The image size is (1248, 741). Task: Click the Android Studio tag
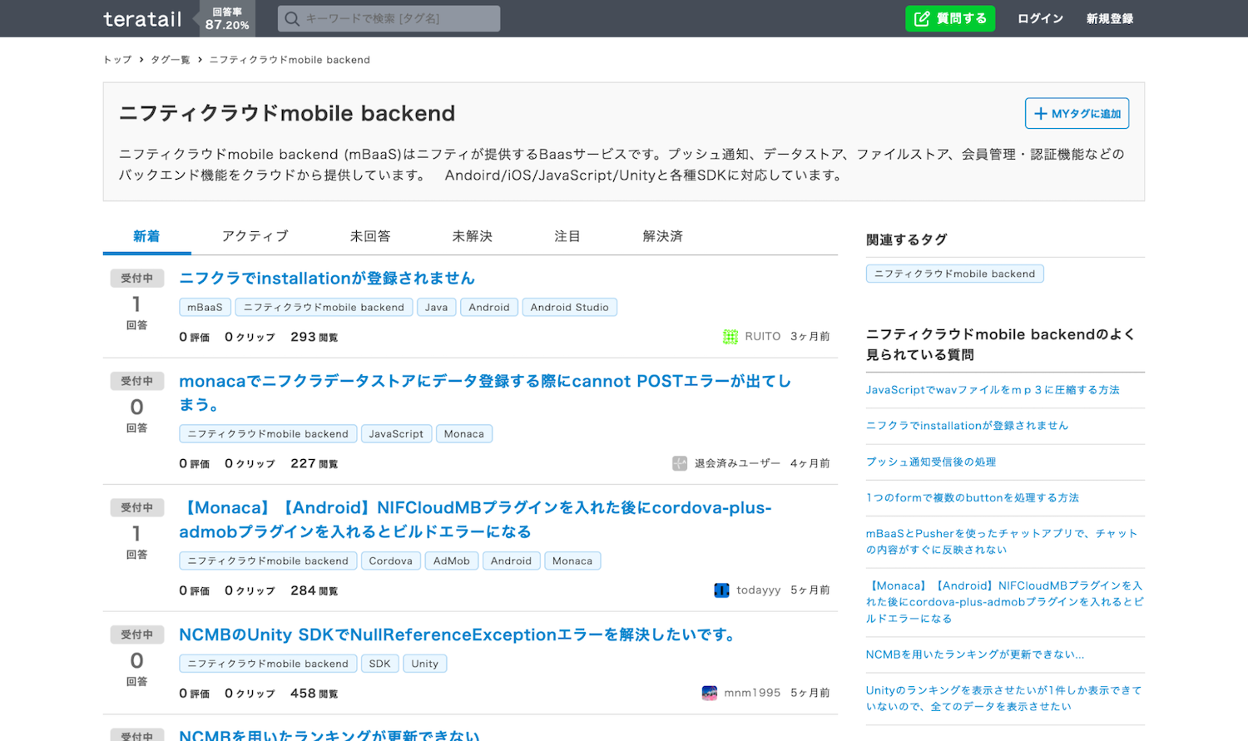[x=570, y=307]
